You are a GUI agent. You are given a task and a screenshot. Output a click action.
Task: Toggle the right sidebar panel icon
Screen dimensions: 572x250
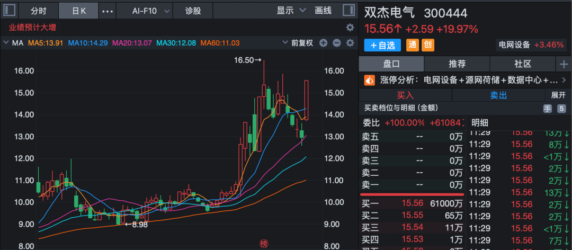point(348,10)
